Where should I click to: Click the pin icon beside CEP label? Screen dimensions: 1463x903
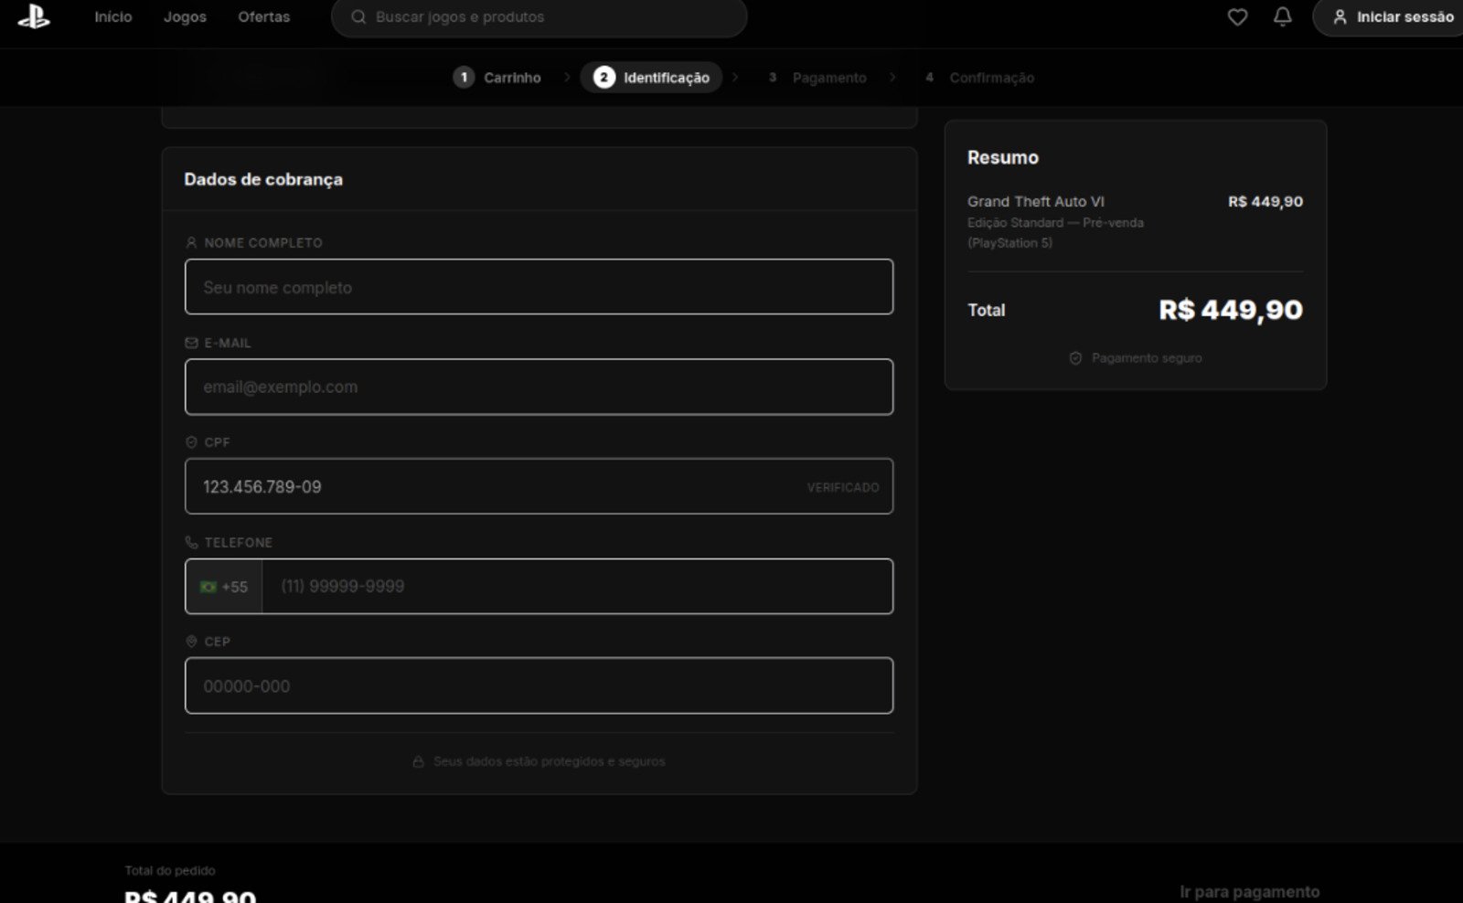[x=191, y=642]
